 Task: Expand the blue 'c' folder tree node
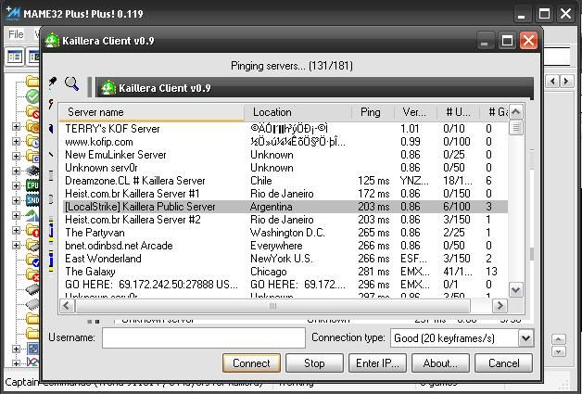tap(16, 156)
